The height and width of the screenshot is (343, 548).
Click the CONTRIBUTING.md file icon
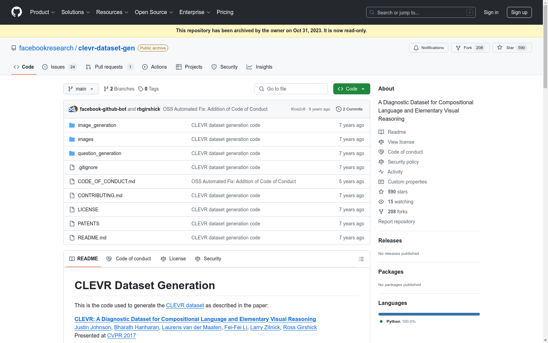(72, 196)
